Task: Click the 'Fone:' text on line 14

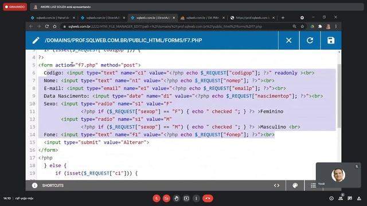Action: pos(51,134)
